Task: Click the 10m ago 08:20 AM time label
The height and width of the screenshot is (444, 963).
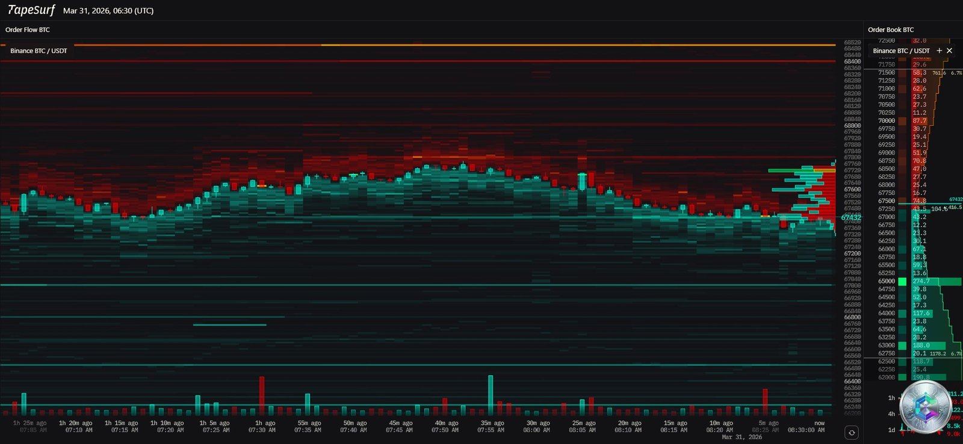Action: (x=719, y=427)
